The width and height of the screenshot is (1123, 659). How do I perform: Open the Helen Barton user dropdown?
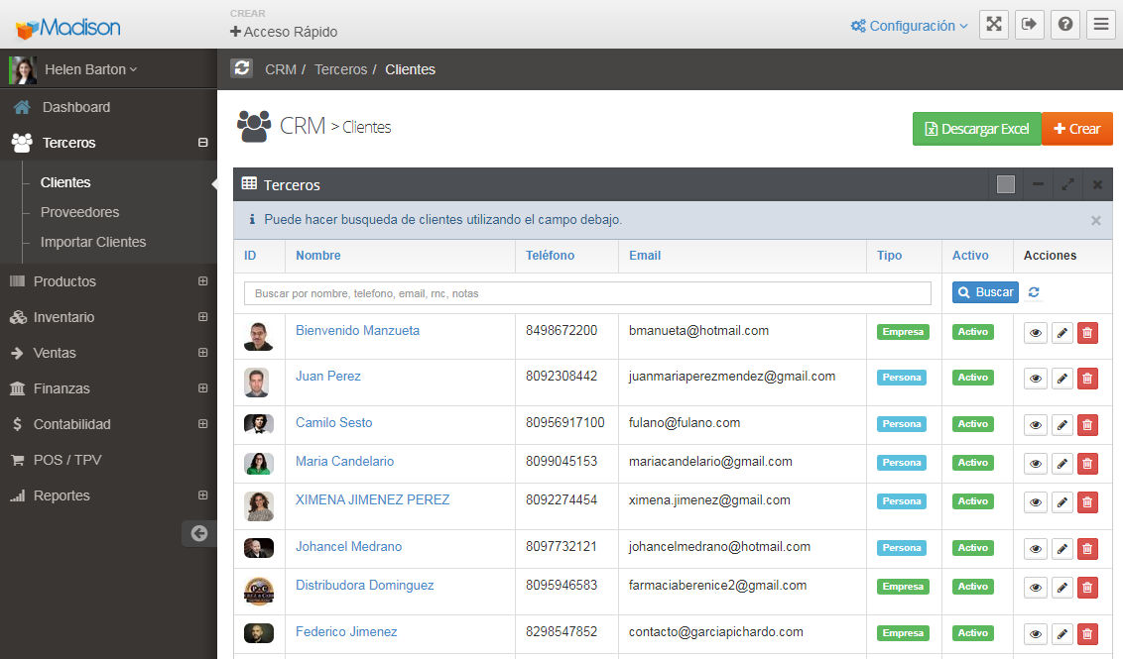click(90, 69)
